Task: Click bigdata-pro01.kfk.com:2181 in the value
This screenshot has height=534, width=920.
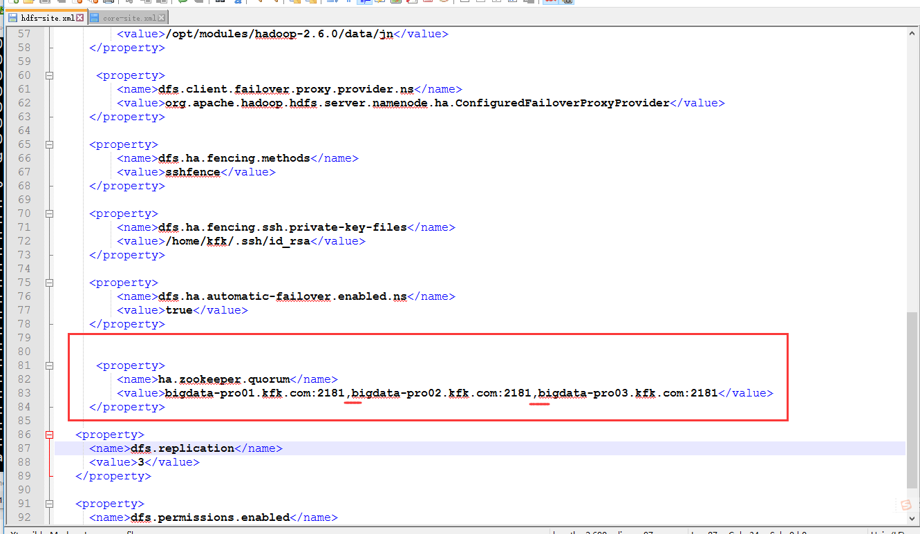Action: (255, 393)
